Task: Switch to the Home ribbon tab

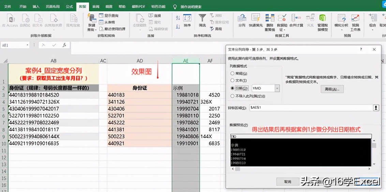Action: click(x=23, y=6)
